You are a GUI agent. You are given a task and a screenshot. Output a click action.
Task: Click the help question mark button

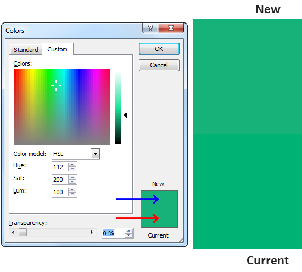(150, 28)
